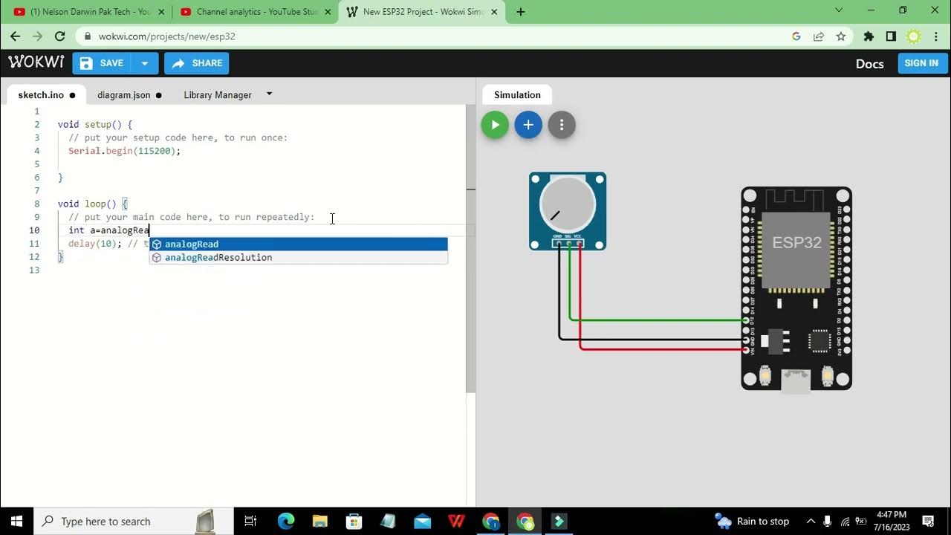Select the ESP32 board
Image resolution: width=951 pixels, height=535 pixels.
click(796, 288)
